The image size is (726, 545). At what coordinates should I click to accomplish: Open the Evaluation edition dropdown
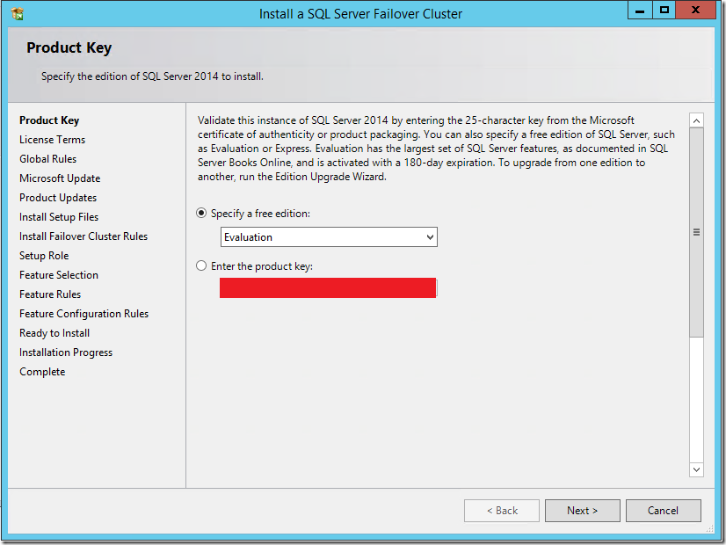click(329, 237)
